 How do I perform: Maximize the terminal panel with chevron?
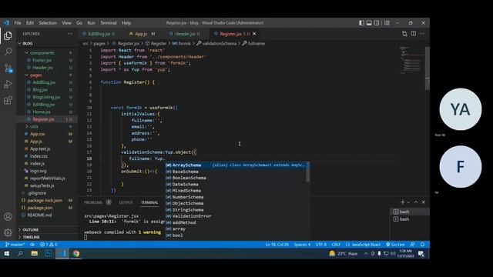click(416, 202)
